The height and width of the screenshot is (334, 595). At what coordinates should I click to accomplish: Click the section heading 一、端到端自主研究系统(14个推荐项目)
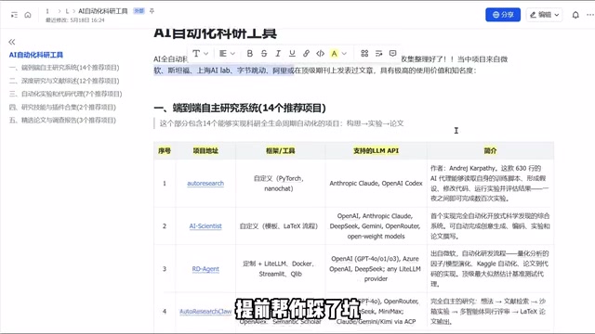point(240,108)
